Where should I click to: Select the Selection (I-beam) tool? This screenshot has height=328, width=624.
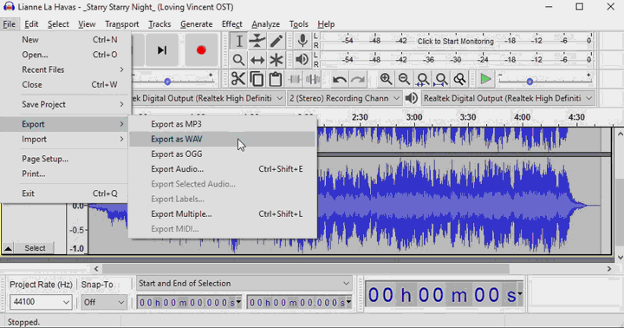click(x=239, y=42)
